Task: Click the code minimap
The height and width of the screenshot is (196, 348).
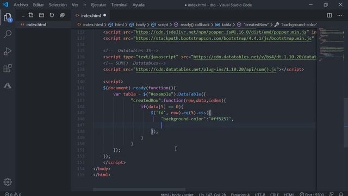Action: [x=331, y=45]
